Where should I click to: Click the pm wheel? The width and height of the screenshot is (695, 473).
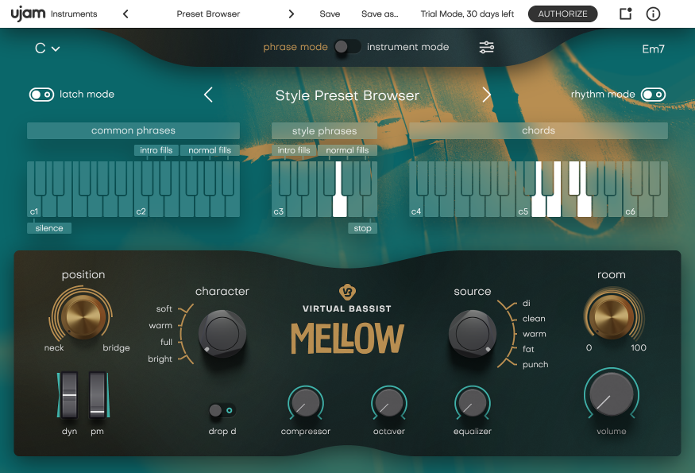(97, 395)
